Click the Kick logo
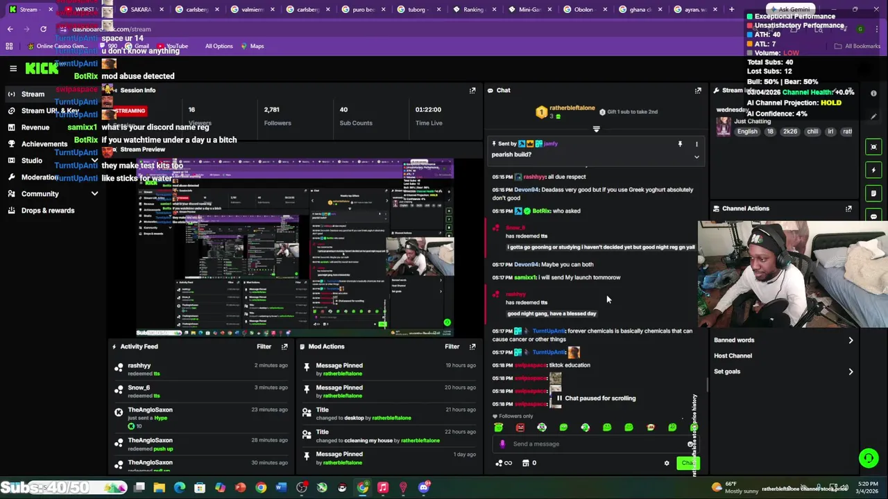 coord(42,68)
